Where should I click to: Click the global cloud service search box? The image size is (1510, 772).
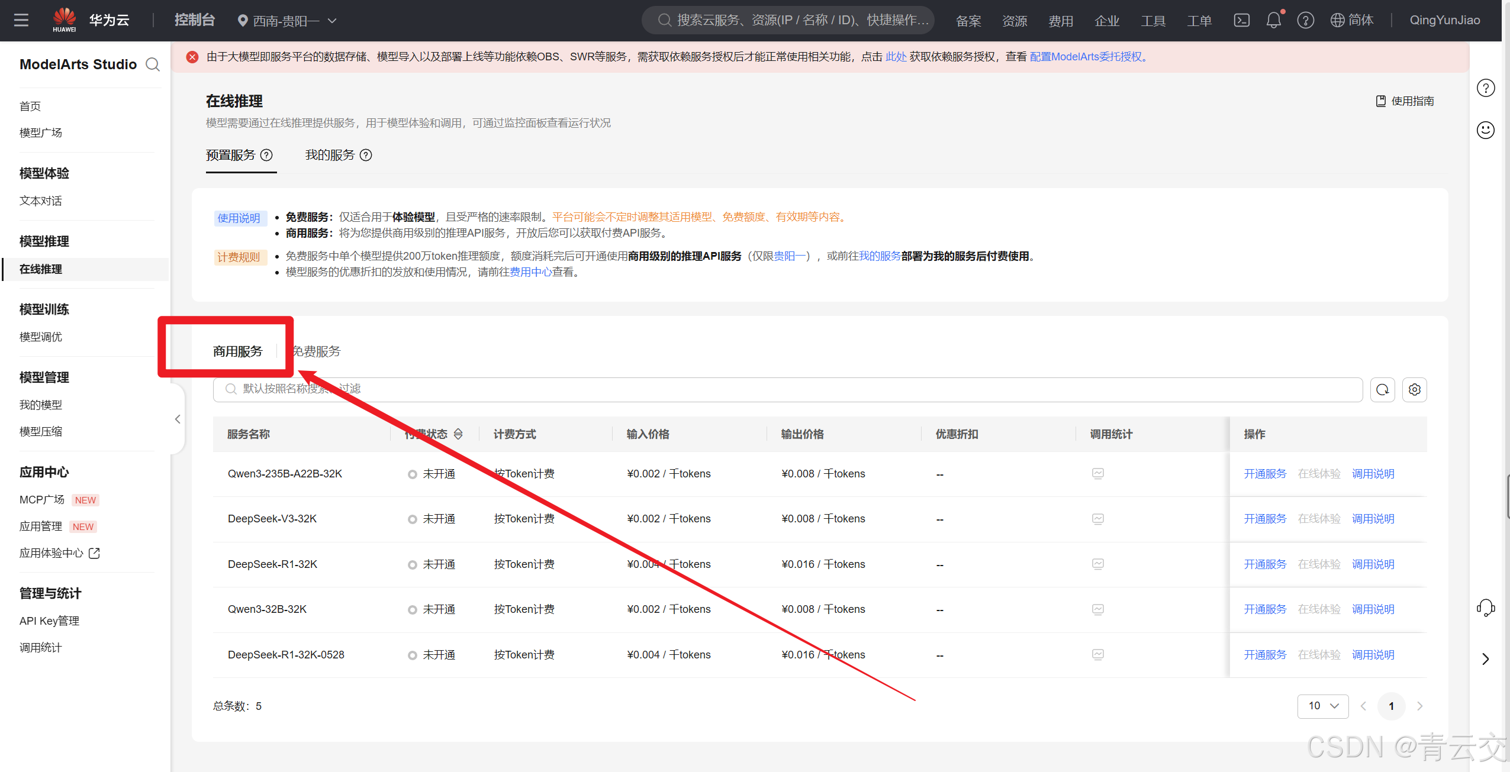click(788, 20)
